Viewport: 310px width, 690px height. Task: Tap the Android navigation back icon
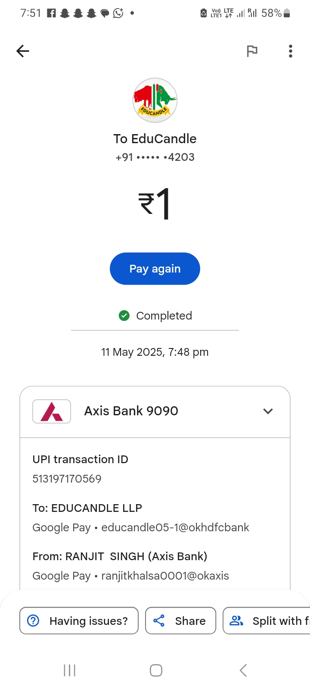pyautogui.click(x=243, y=670)
